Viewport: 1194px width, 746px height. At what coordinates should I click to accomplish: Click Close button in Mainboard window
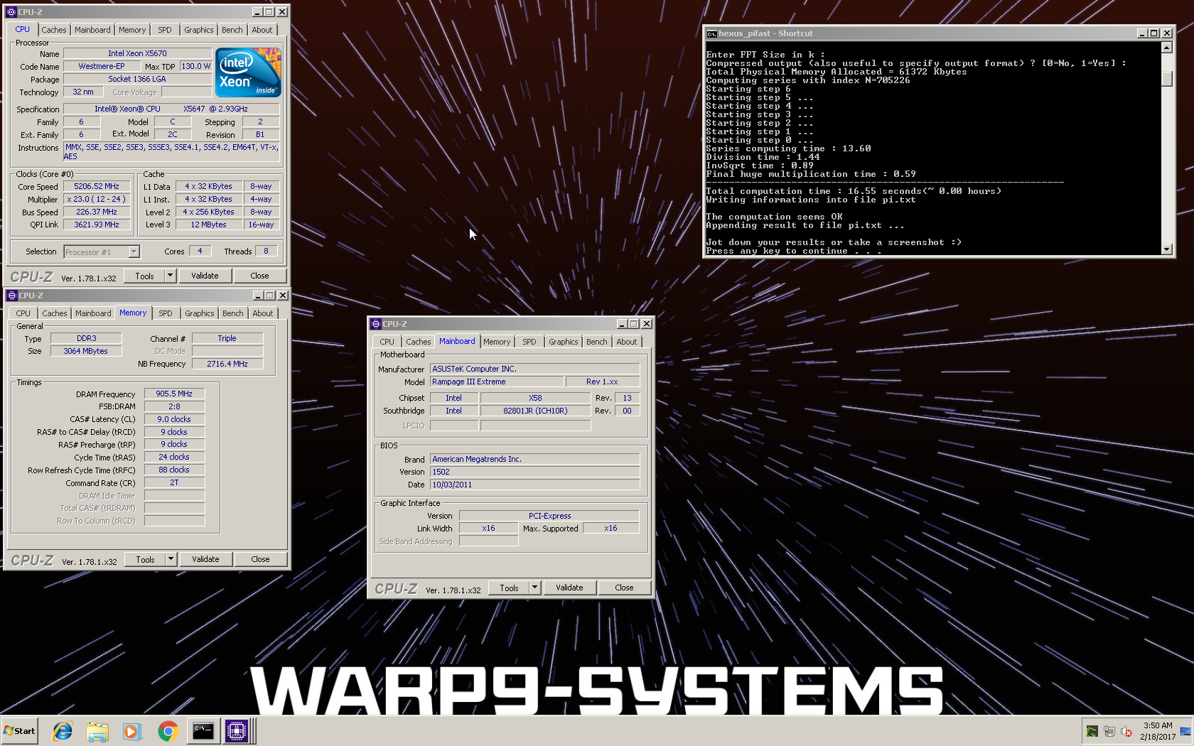coord(624,588)
